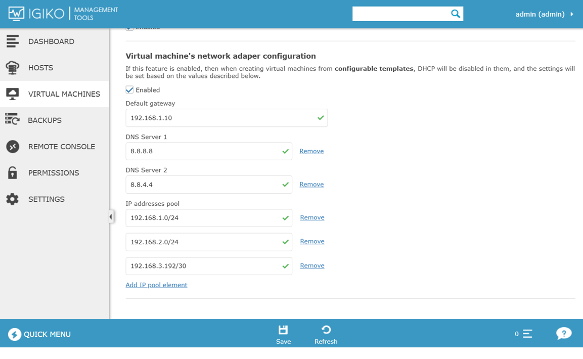Click the Remote Console icon
The height and width of the screenshot is (359, 583).
pyautogui.click(x=13, y=147)
